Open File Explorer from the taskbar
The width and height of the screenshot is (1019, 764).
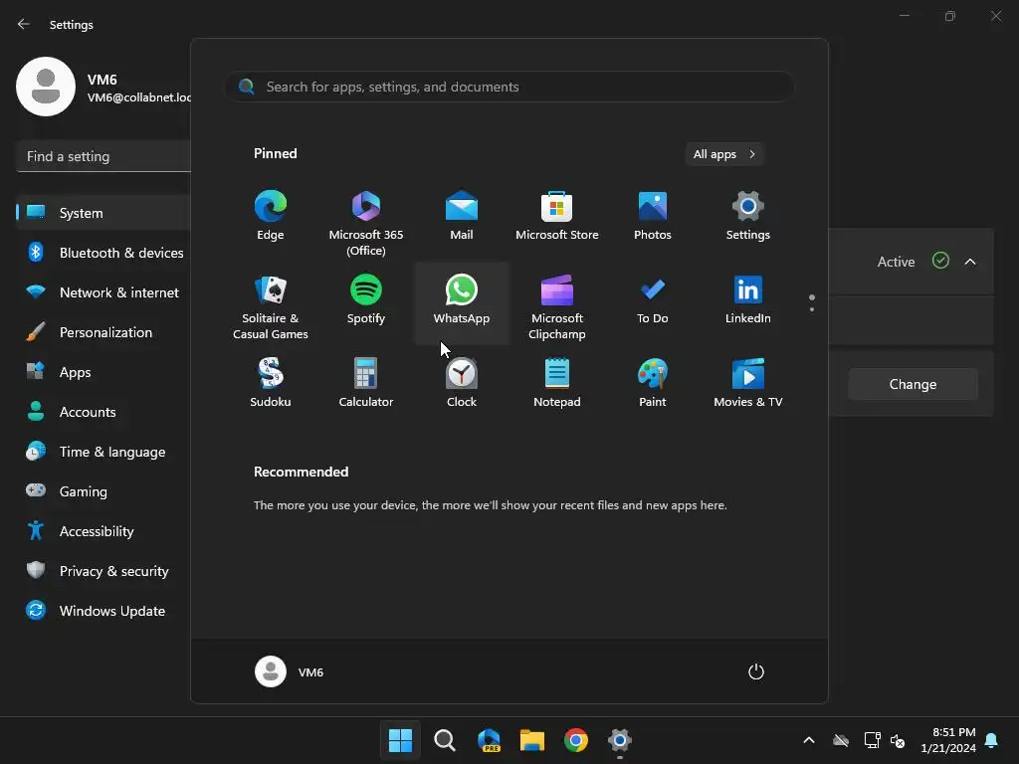[532, 740]
